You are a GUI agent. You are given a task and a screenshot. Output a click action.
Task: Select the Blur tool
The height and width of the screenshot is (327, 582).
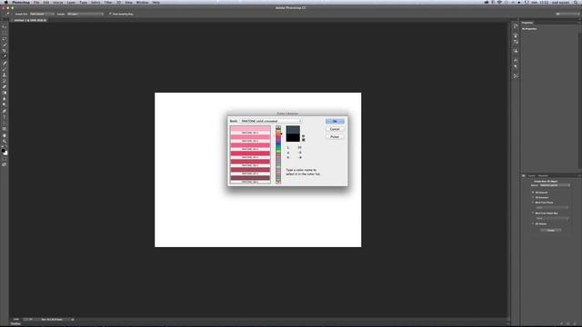tap(5, 99)
